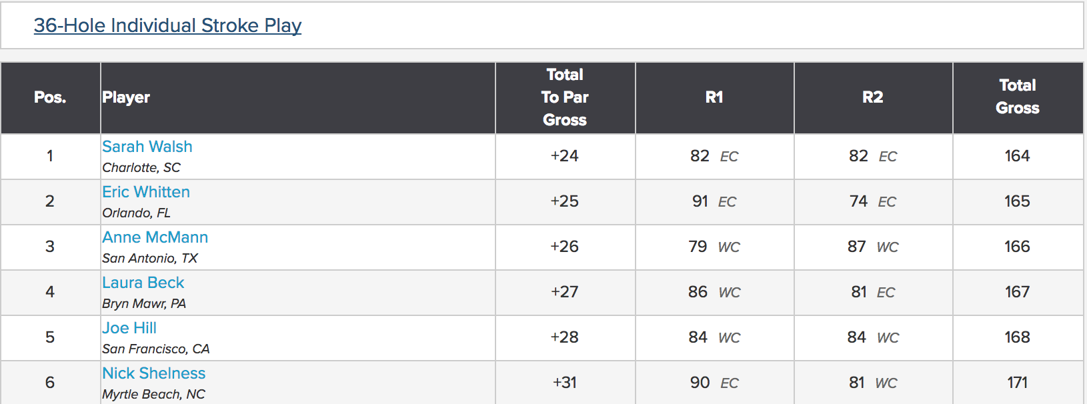Open Eric Whitten's player profile

(146, 192)
